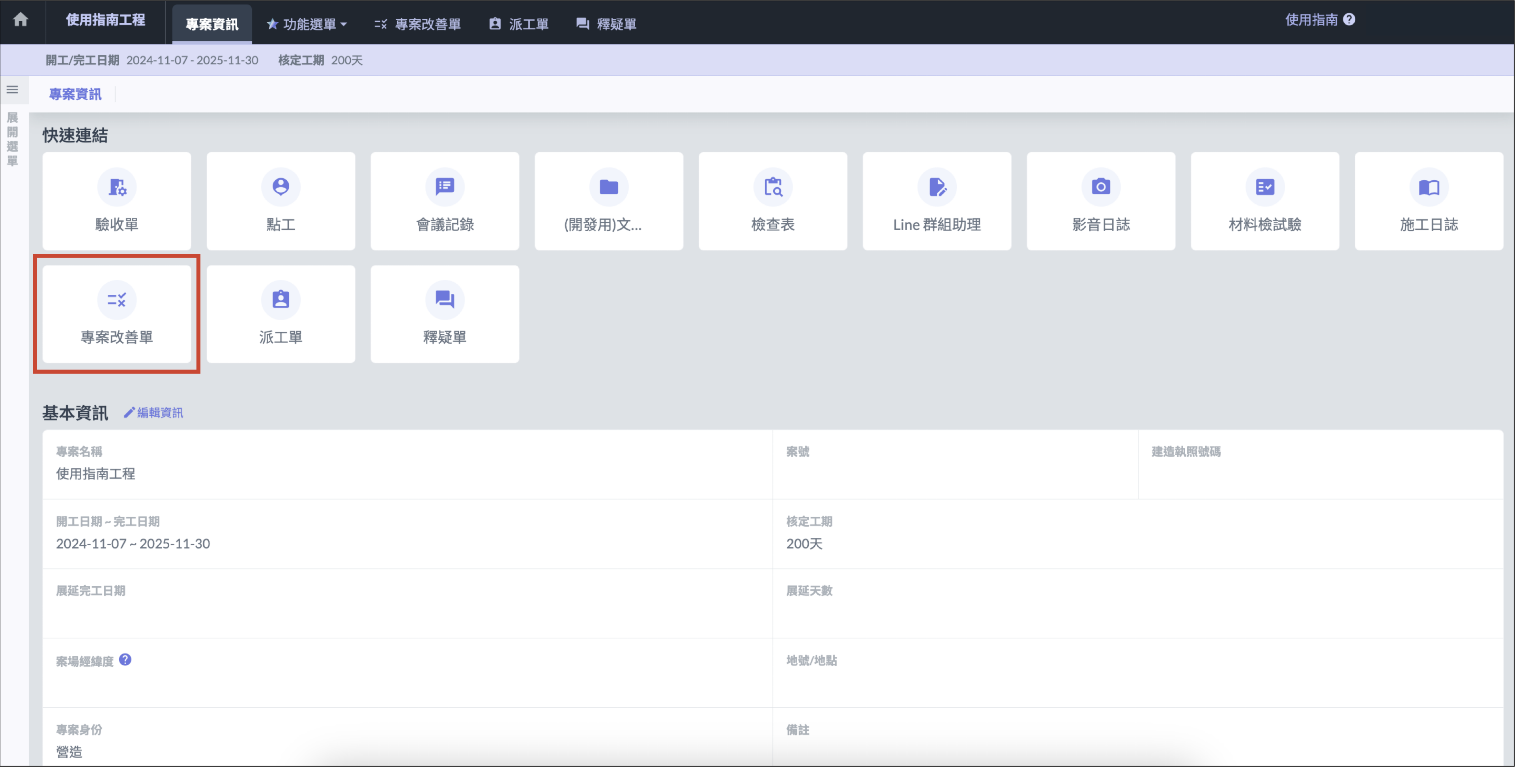Expand the side menu via hamburger icon

click(x=12, y=90)
